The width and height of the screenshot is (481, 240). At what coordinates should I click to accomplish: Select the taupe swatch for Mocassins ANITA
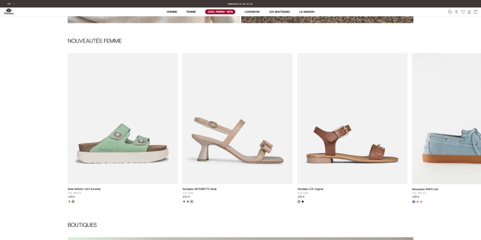(417, 202)
